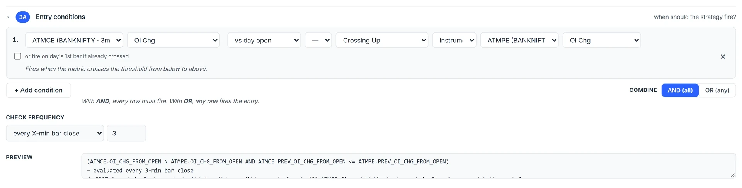Click the CHECK FREQUENCY label

(35, 117)
